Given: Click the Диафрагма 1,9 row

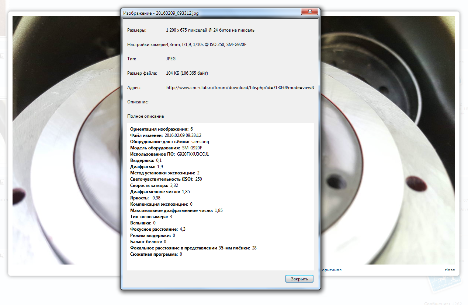Looking at the screenshot, I should [x=147, y=167].
